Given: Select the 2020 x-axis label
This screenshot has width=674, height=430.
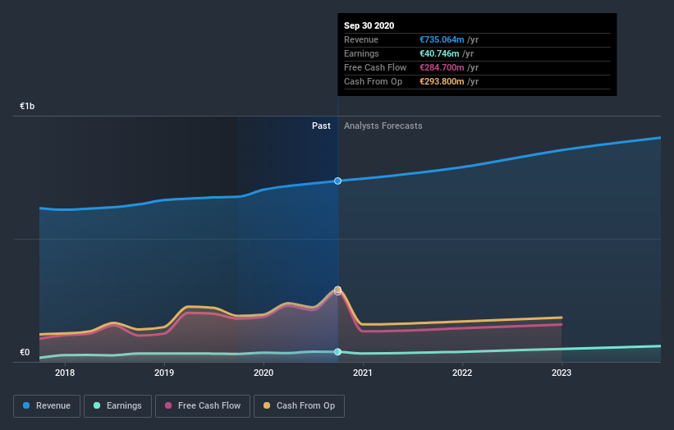Looking at the screenshot, I should pos(264,373).
